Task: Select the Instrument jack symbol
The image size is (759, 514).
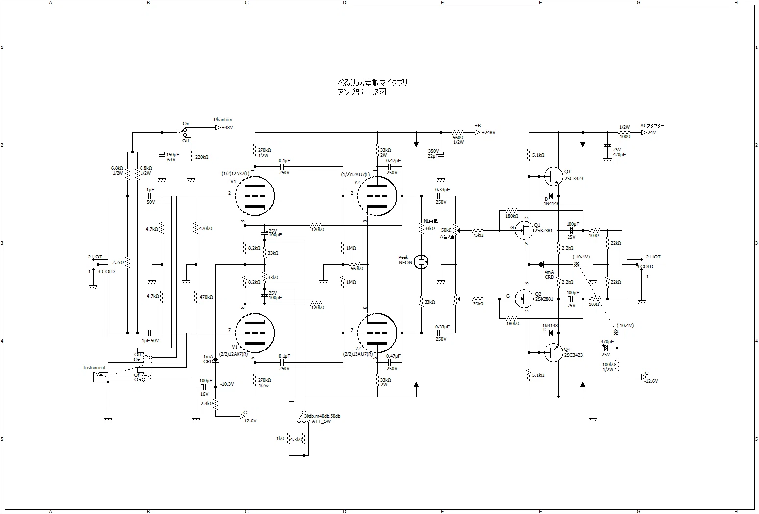Action: point(100,376)
